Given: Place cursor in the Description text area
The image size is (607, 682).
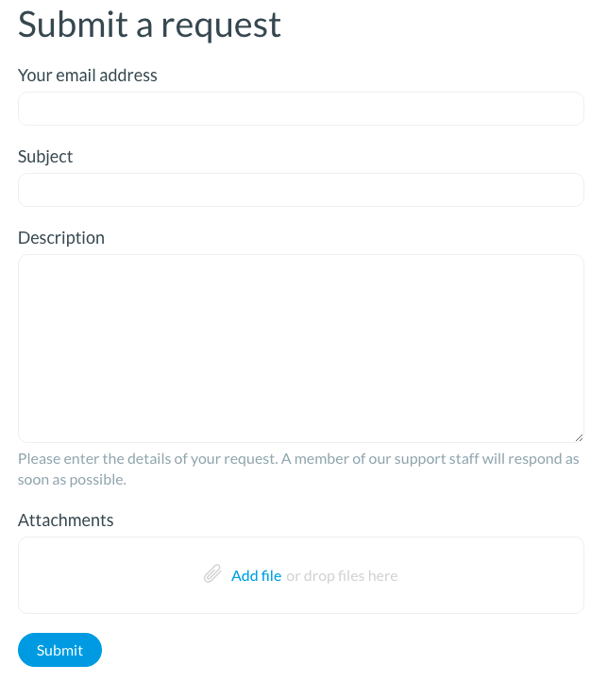Looking at the screenshot, I should coord(300,348).
